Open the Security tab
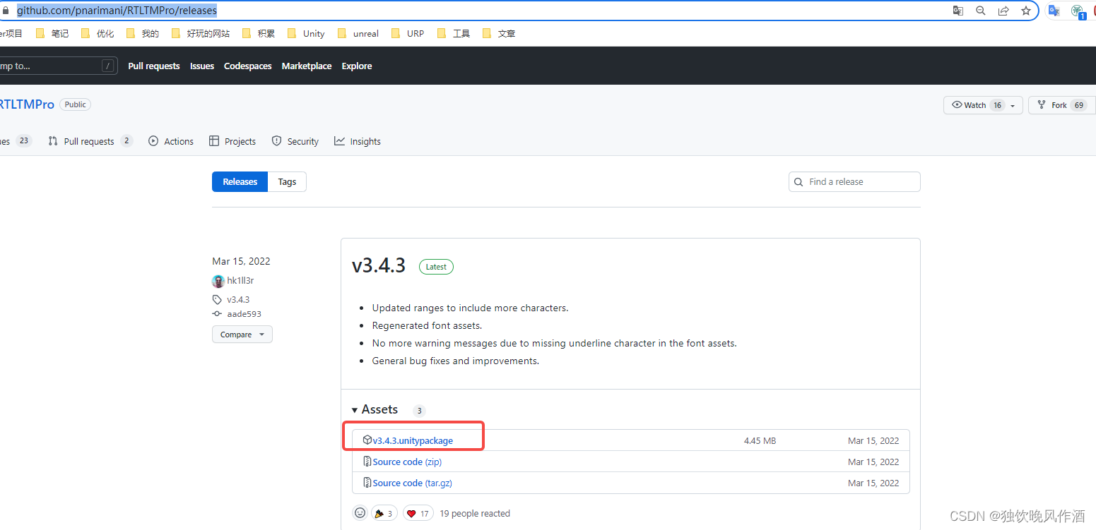 (x=295, y=141)
